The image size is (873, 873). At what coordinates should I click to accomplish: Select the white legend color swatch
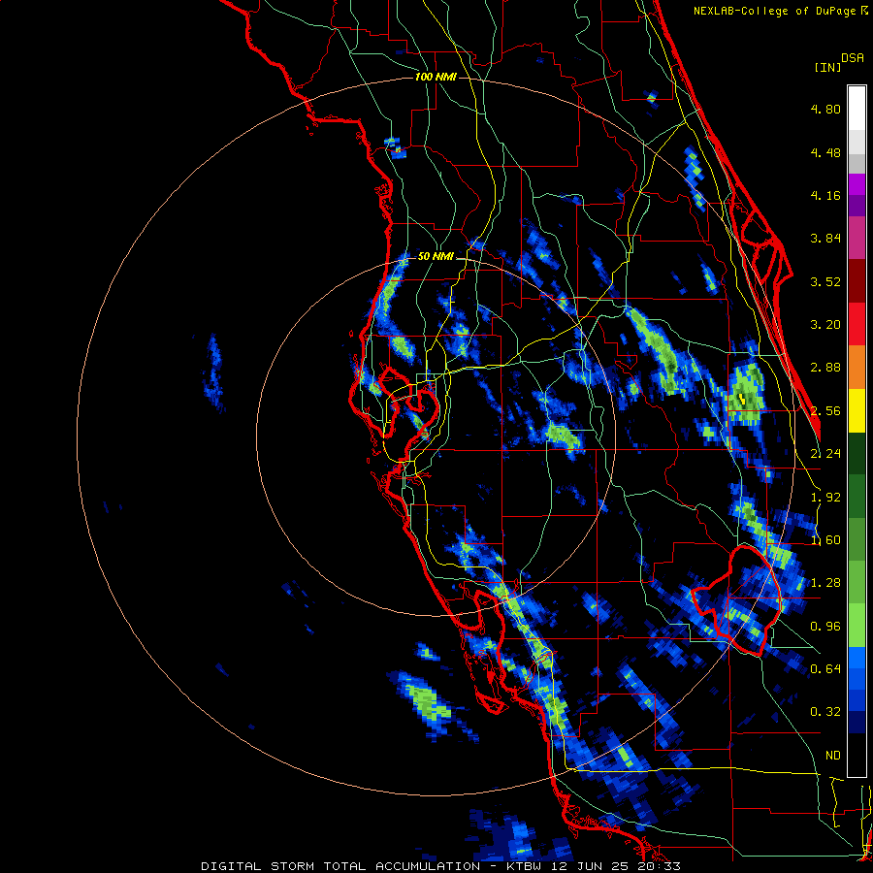[x=857, y=109]
